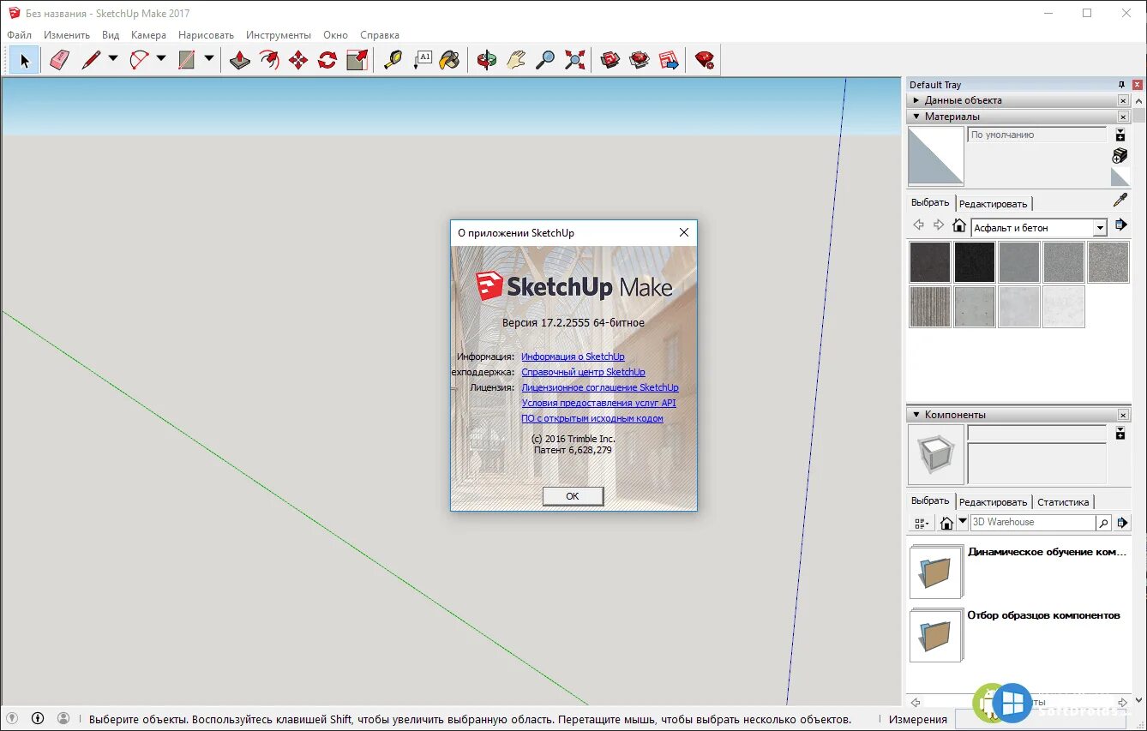Open the Line tool dropdown arrow
Viewport: 1147px width, 731px height.
(112, 59)
